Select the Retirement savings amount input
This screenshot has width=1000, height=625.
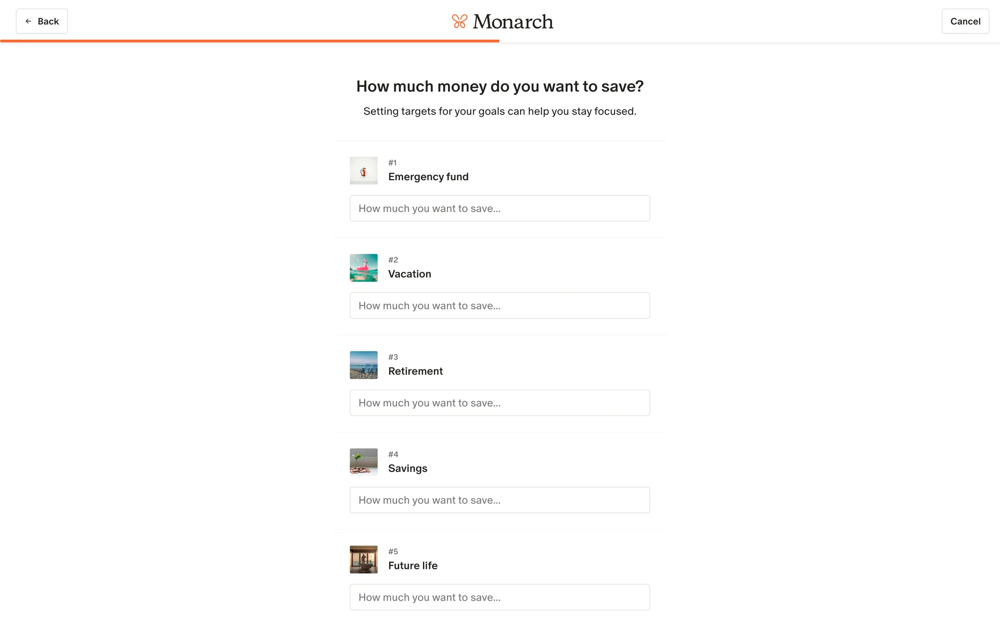point(499,403)
